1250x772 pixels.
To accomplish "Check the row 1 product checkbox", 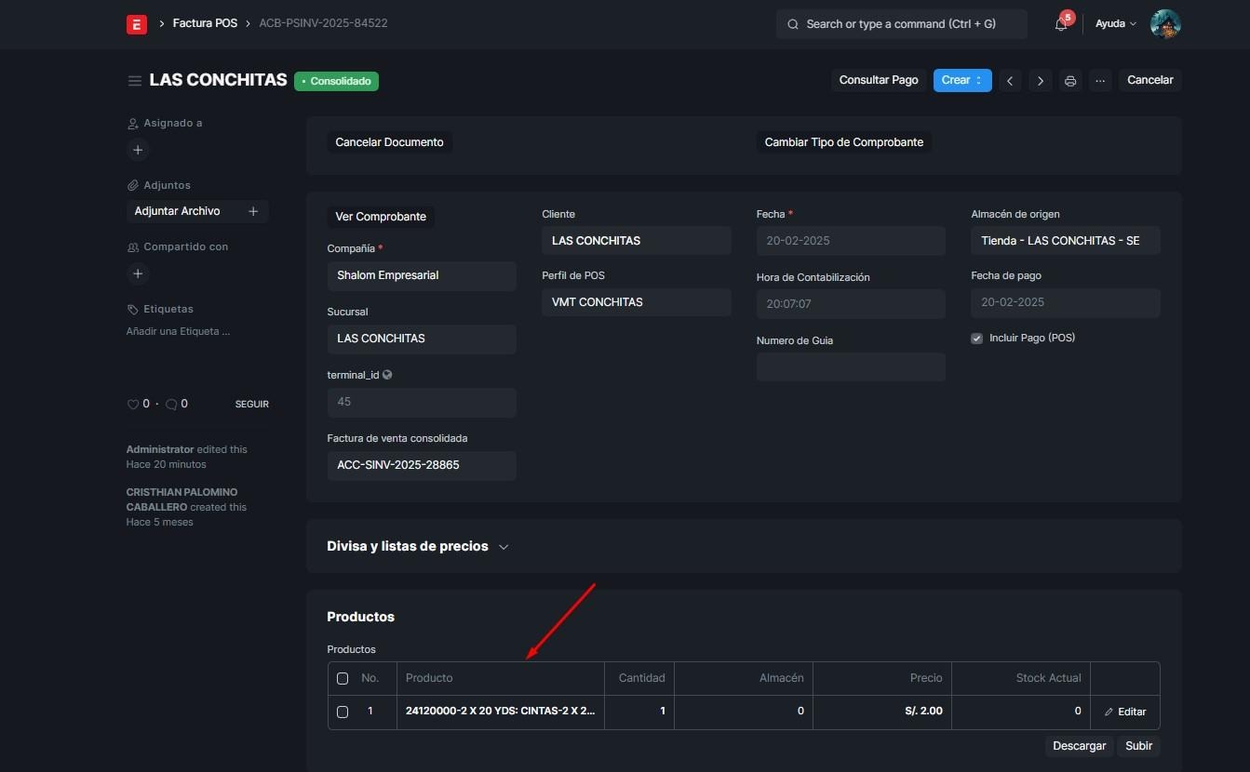I will click(x=343, y=712).
